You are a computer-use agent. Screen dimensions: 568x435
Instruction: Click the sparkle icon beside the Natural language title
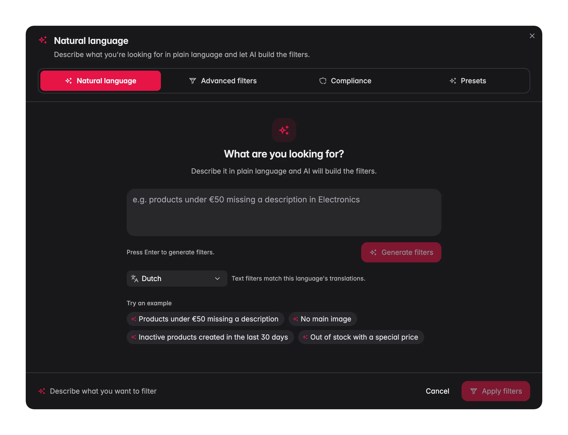43,40
